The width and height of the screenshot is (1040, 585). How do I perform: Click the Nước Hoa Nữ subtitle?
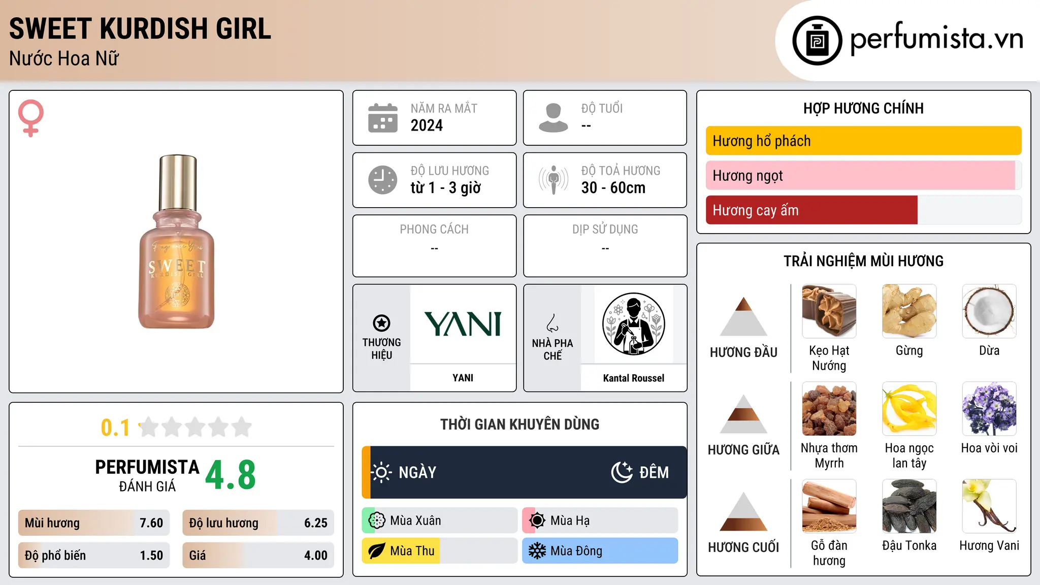[x=64, y=58]
